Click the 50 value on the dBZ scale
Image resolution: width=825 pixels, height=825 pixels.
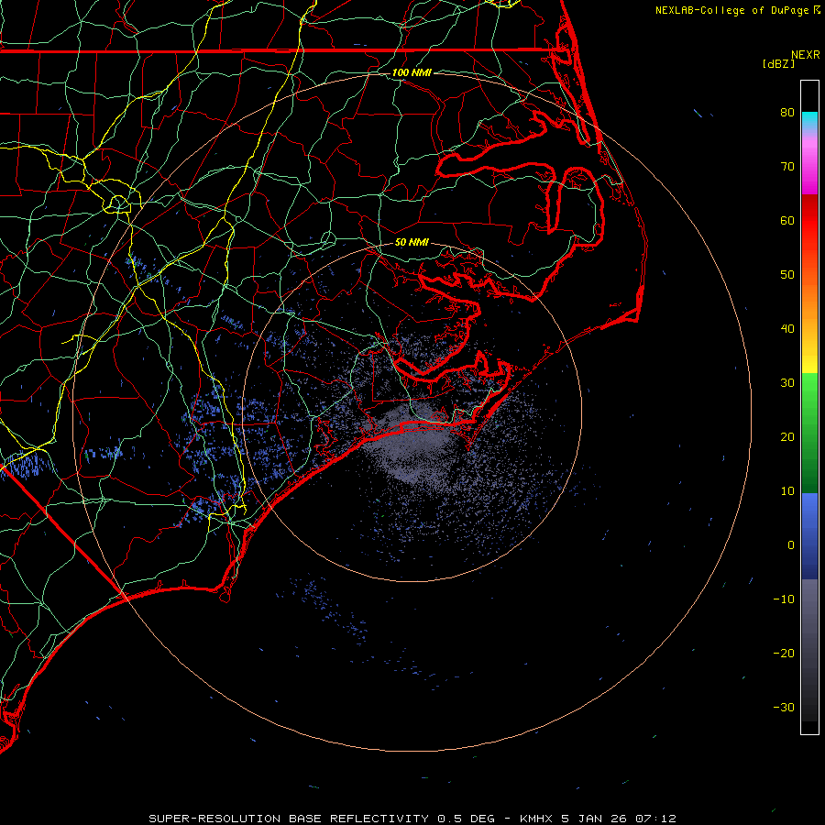pyautogui.click(x=787, y=275)
